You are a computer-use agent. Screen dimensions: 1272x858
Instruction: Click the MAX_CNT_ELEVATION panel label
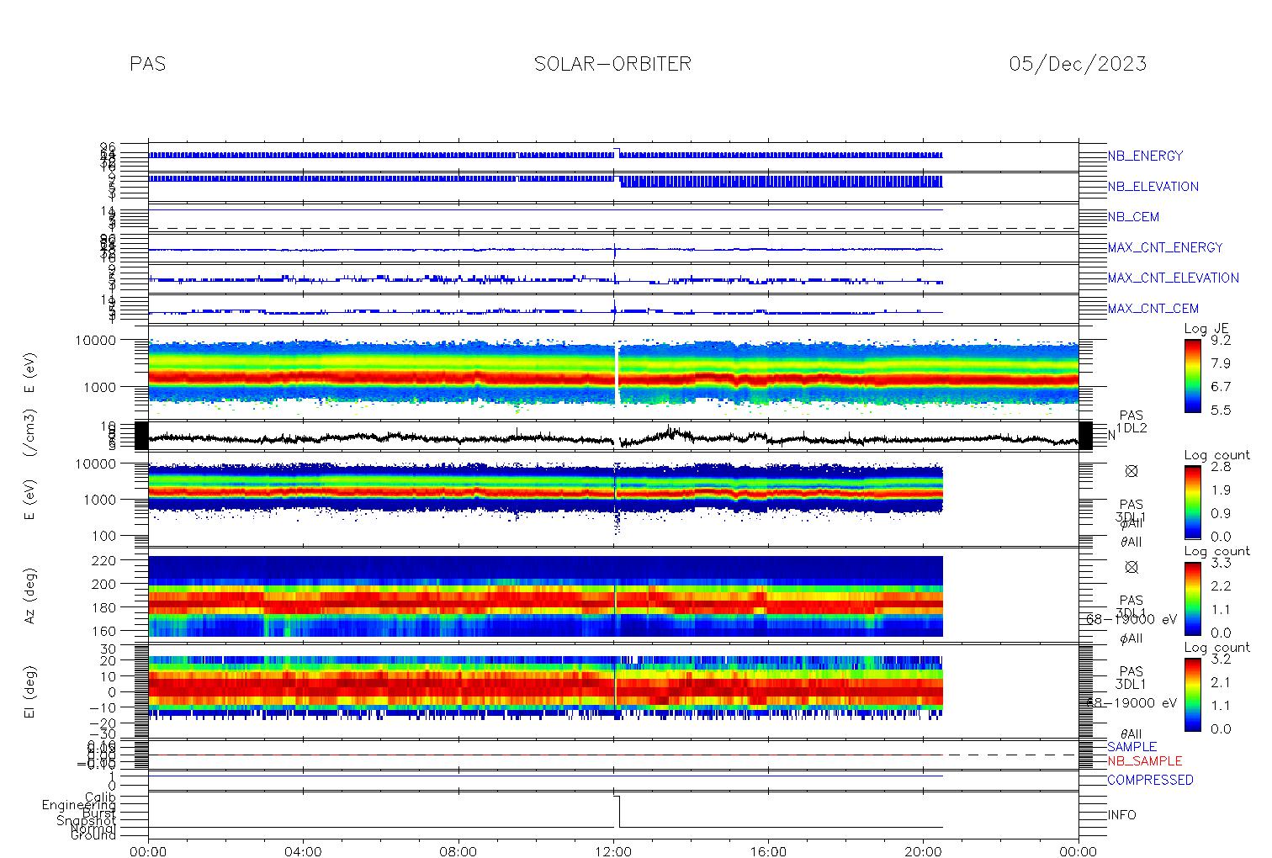1173,278
